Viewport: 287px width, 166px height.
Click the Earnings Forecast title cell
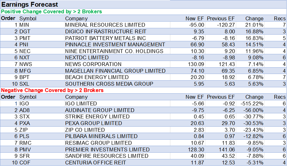point(30,4)
